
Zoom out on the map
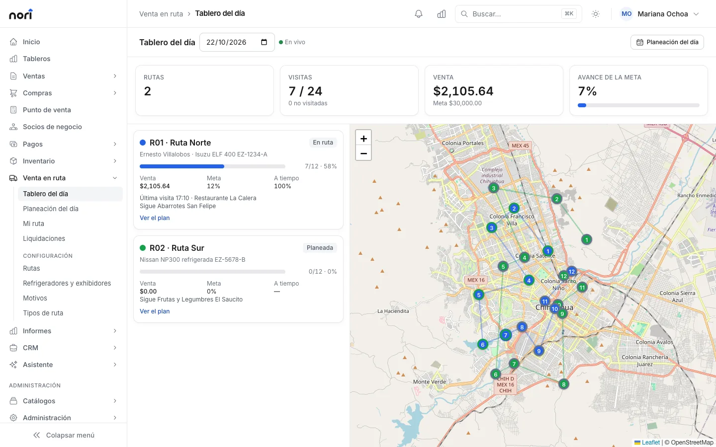pos(363,153)
